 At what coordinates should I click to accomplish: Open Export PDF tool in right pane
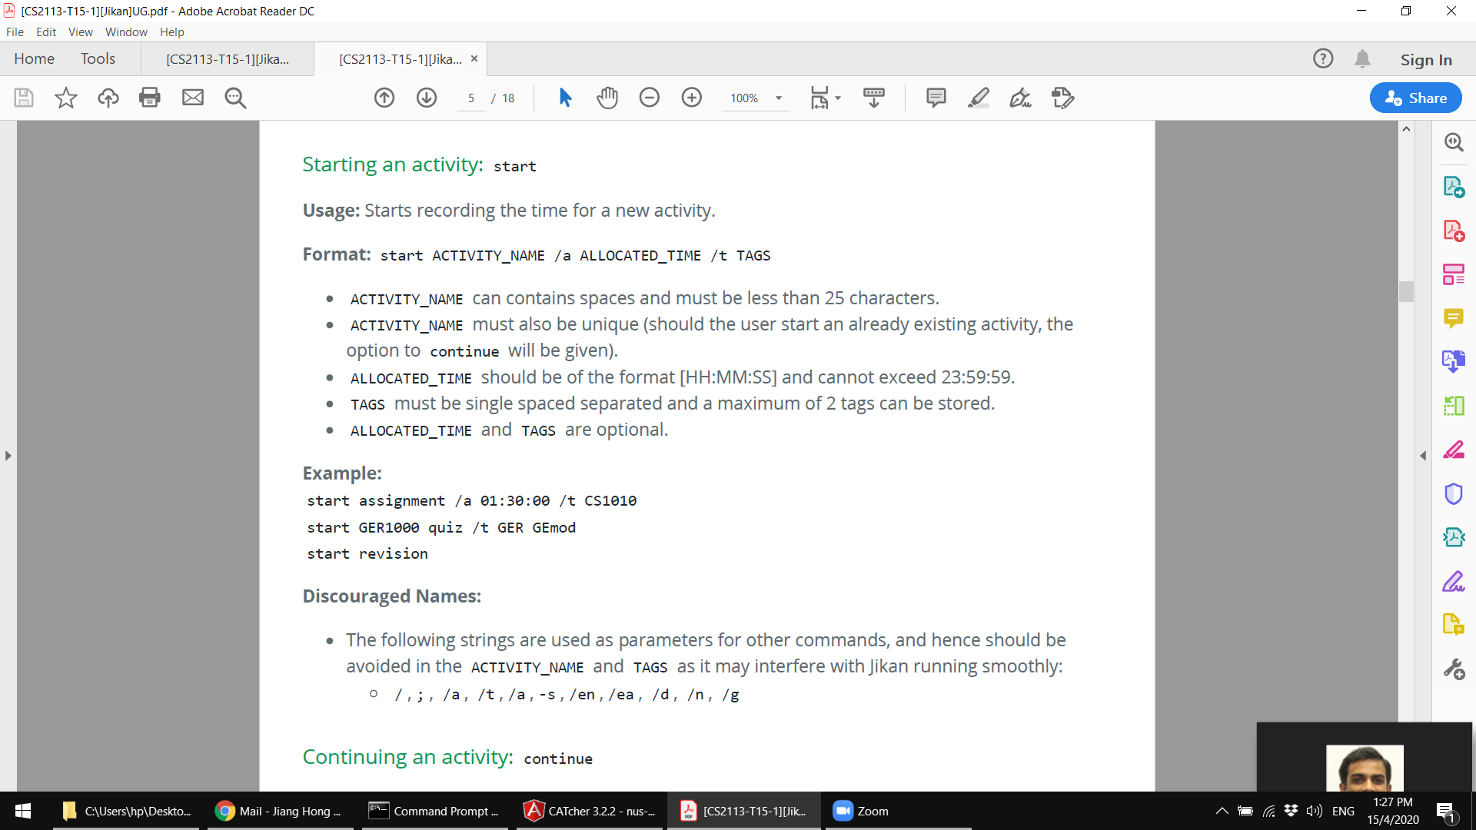(x=1453, y=187)
